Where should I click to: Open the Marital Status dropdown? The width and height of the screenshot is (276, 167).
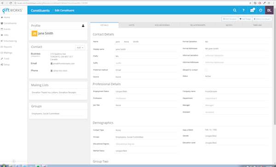pyautogui.click(x=146, y=151)
